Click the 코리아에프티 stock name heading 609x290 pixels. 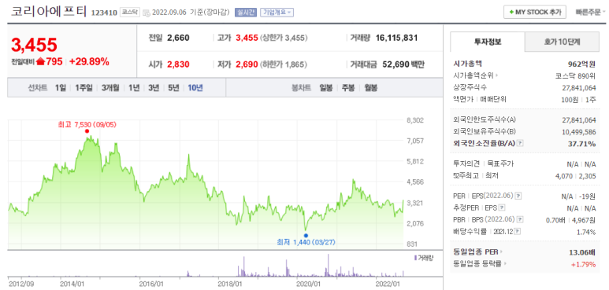(48, 11)
